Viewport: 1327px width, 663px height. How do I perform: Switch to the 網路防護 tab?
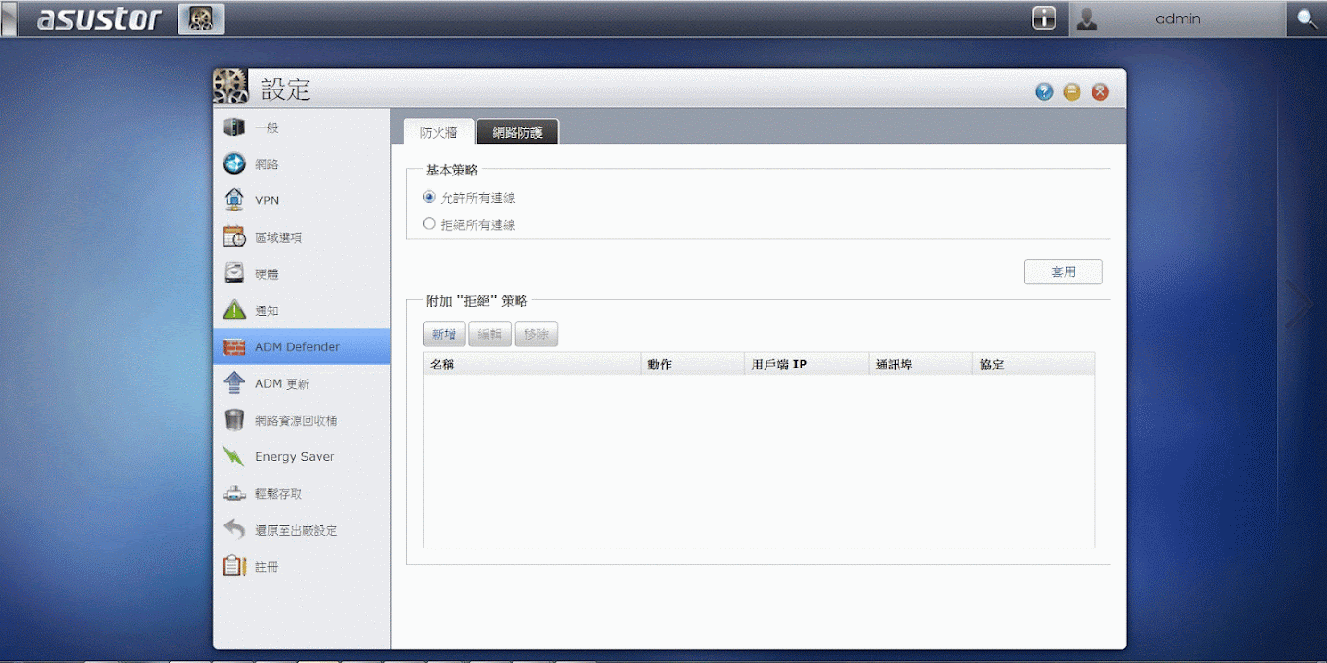[517, 132]
